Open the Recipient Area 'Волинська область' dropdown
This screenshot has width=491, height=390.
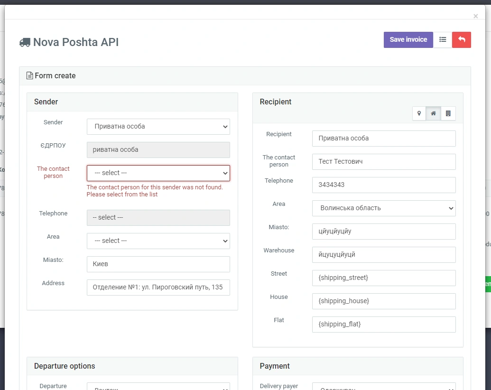(x=384, y=208)
